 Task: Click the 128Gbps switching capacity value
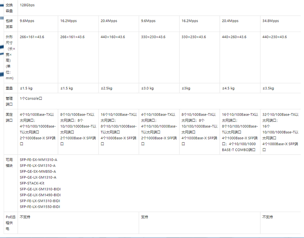[x=28, y=5]
